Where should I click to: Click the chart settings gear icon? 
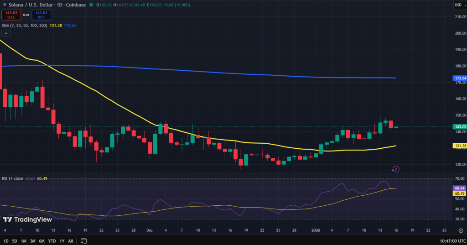[x=461, y=230]
